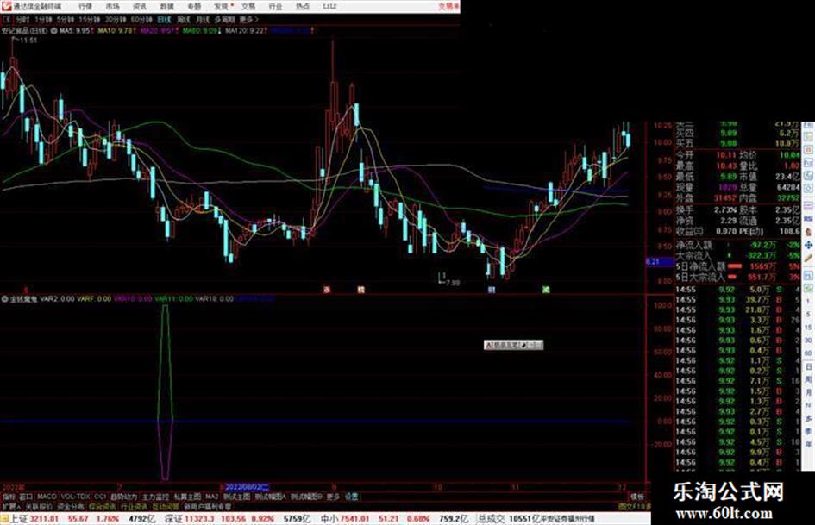Click the 今开 10.11 value in quote panel
Viewport: 815px width, 525px height.
click(x=727, y=155)
